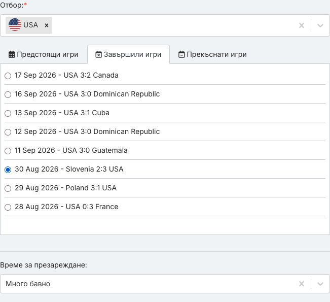330x302 pixels.
Task: Clear the Много бавно reload time value
Action: click(x=302, y=284)
